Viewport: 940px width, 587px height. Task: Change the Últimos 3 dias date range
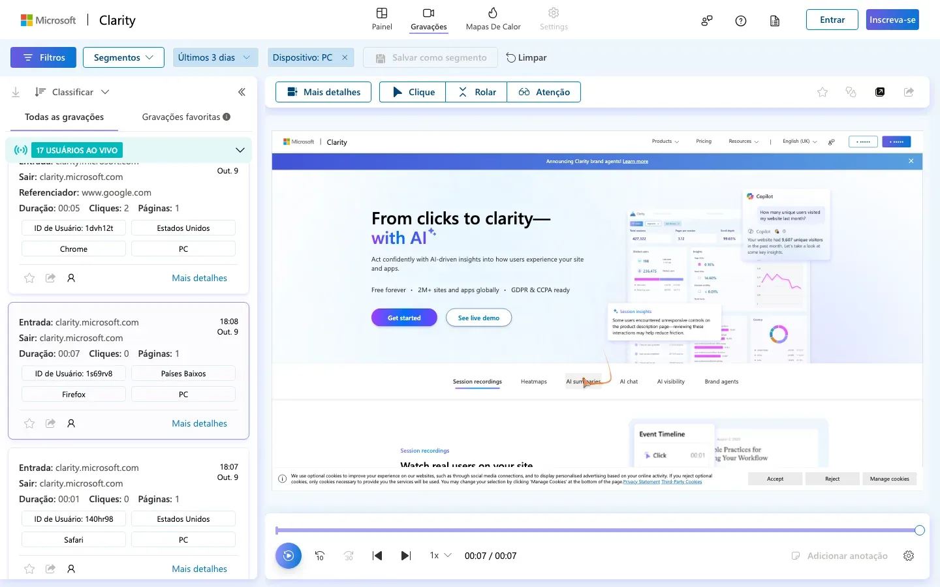[x=215, y=57]
